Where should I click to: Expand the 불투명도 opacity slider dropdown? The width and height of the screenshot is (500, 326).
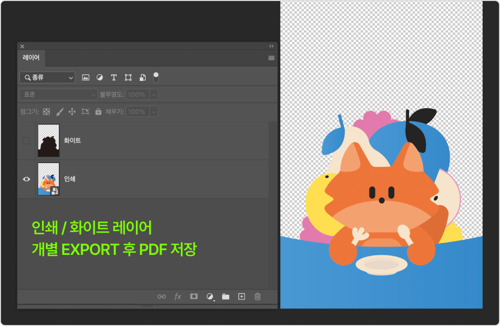tap(154, 94)
